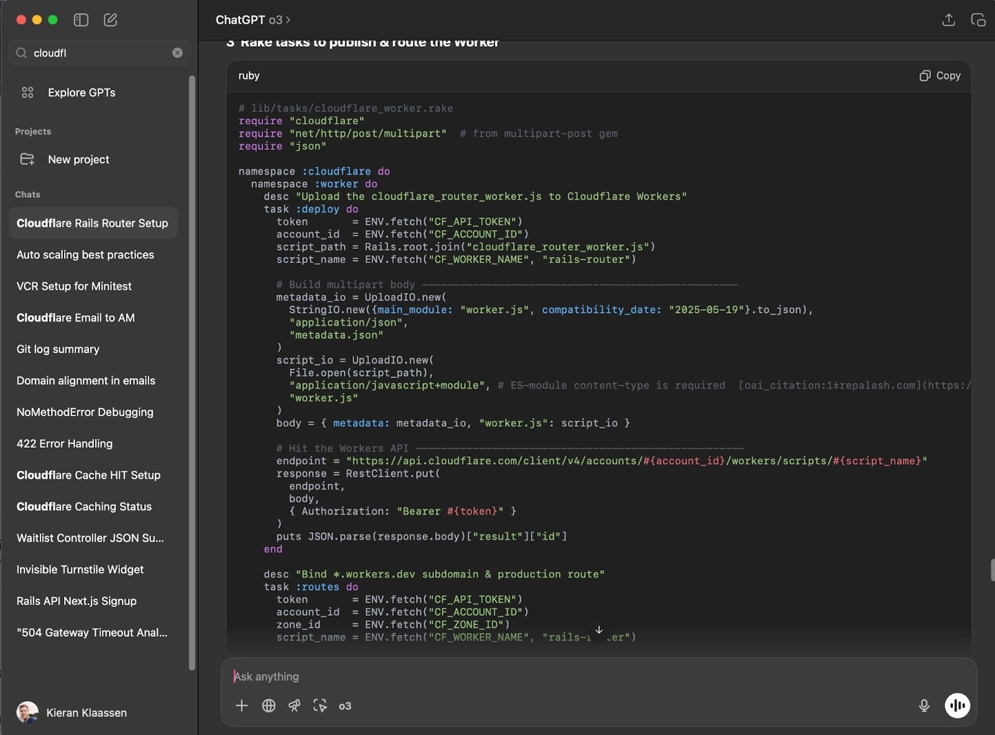
Task: Open Auto scaling best practices chat
Action: point(85,255)
